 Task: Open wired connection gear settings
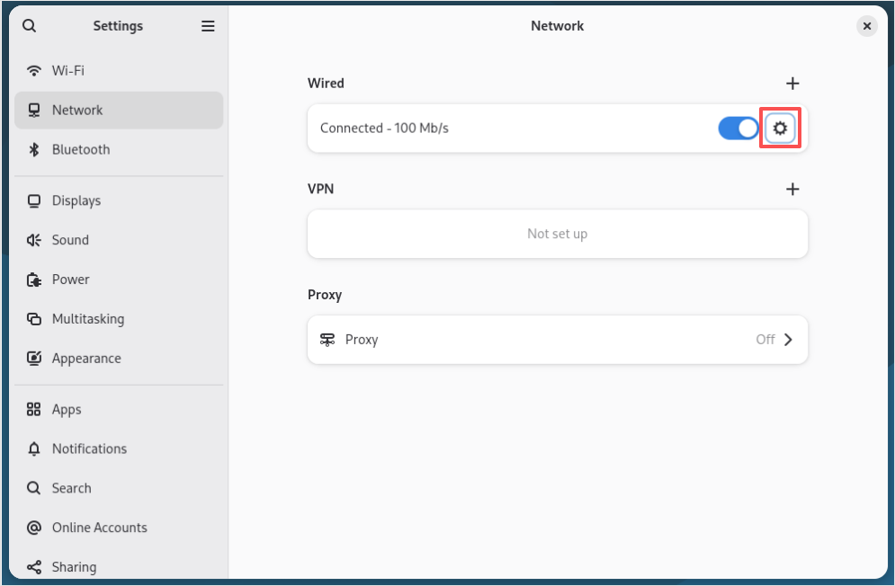tap(780, 129)
